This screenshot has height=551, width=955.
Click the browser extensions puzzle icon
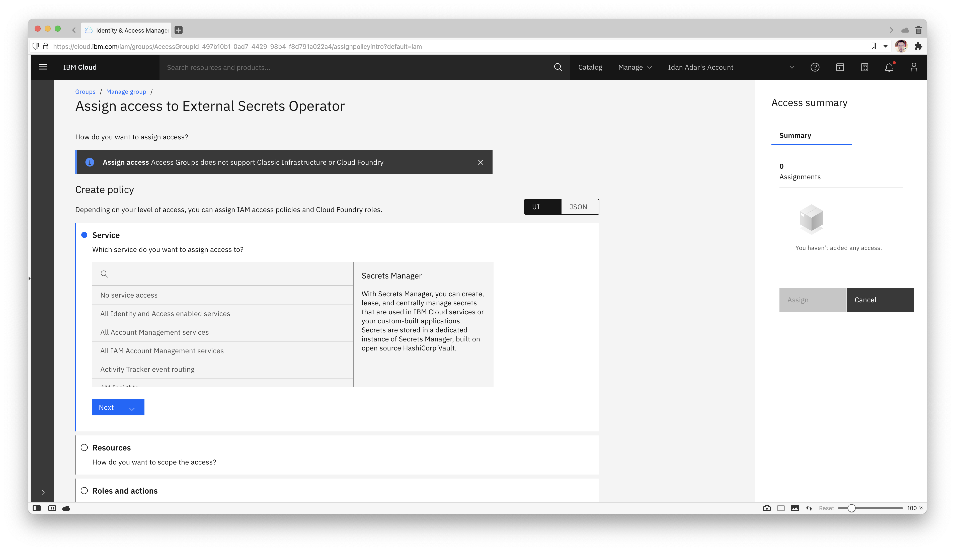[918, 46]
